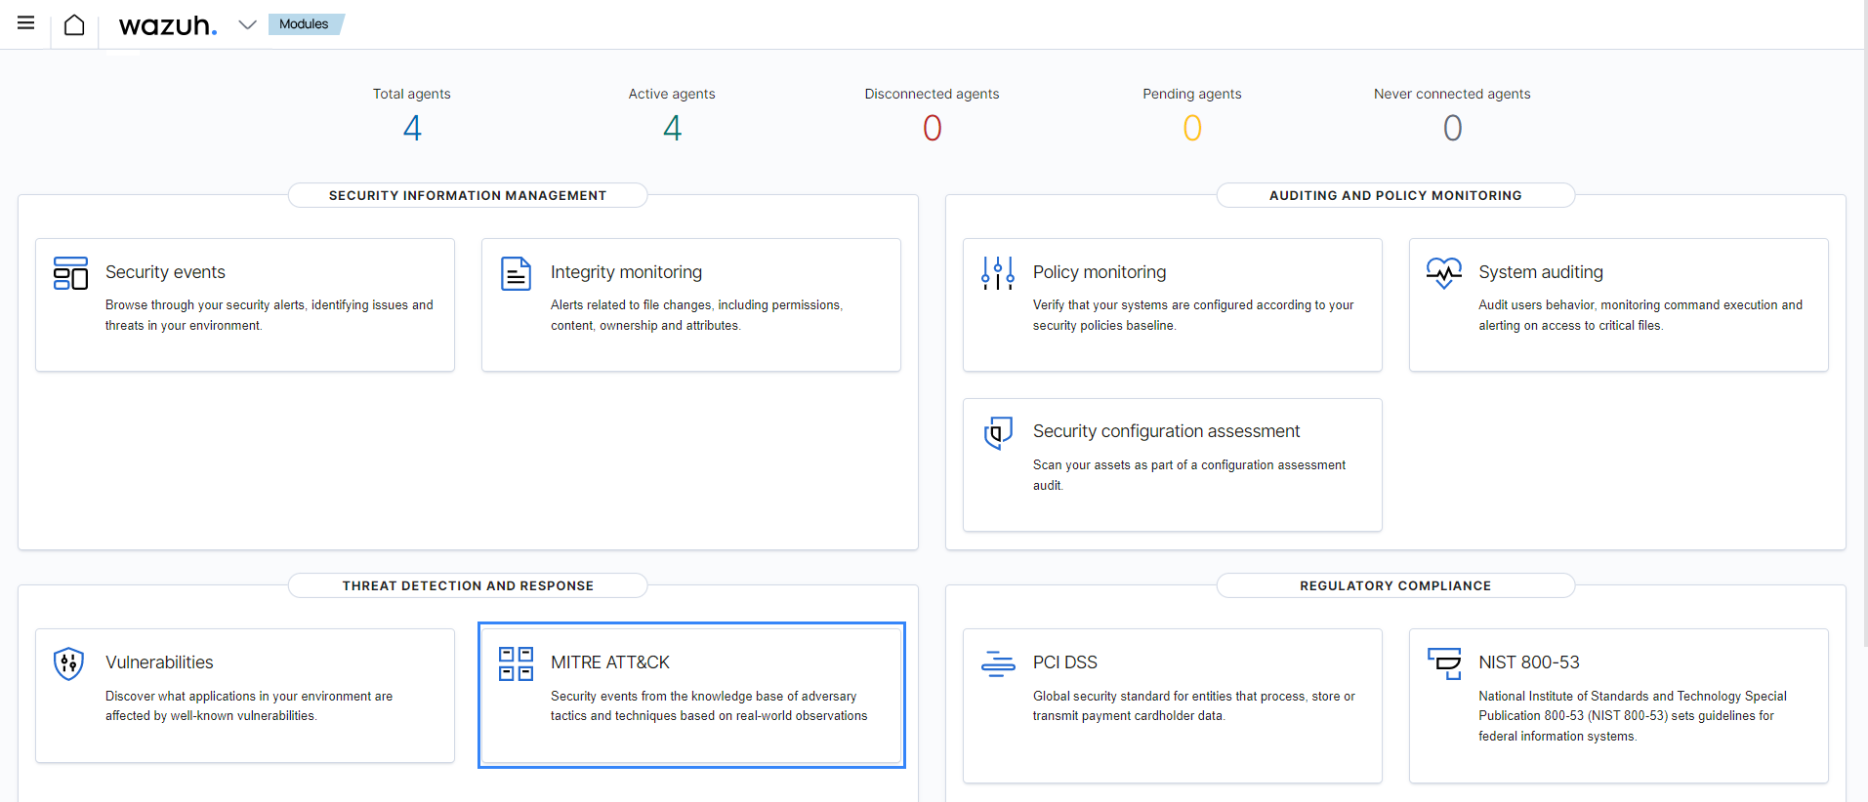Viewport: 1868px width, 802px height.
Task: Click the Disconnected agents count 0
Action: click(x=933, y=128)
